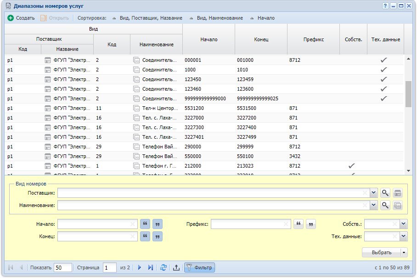Clear the Префикс field with its X icon
Viewport: 417px width, 278px height.
(286, 224)
